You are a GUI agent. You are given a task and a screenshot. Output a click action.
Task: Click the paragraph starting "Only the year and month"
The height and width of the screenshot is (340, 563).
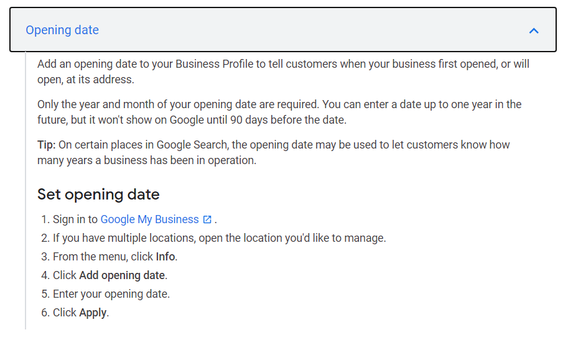pyautogui.click(x=279, y=112)
